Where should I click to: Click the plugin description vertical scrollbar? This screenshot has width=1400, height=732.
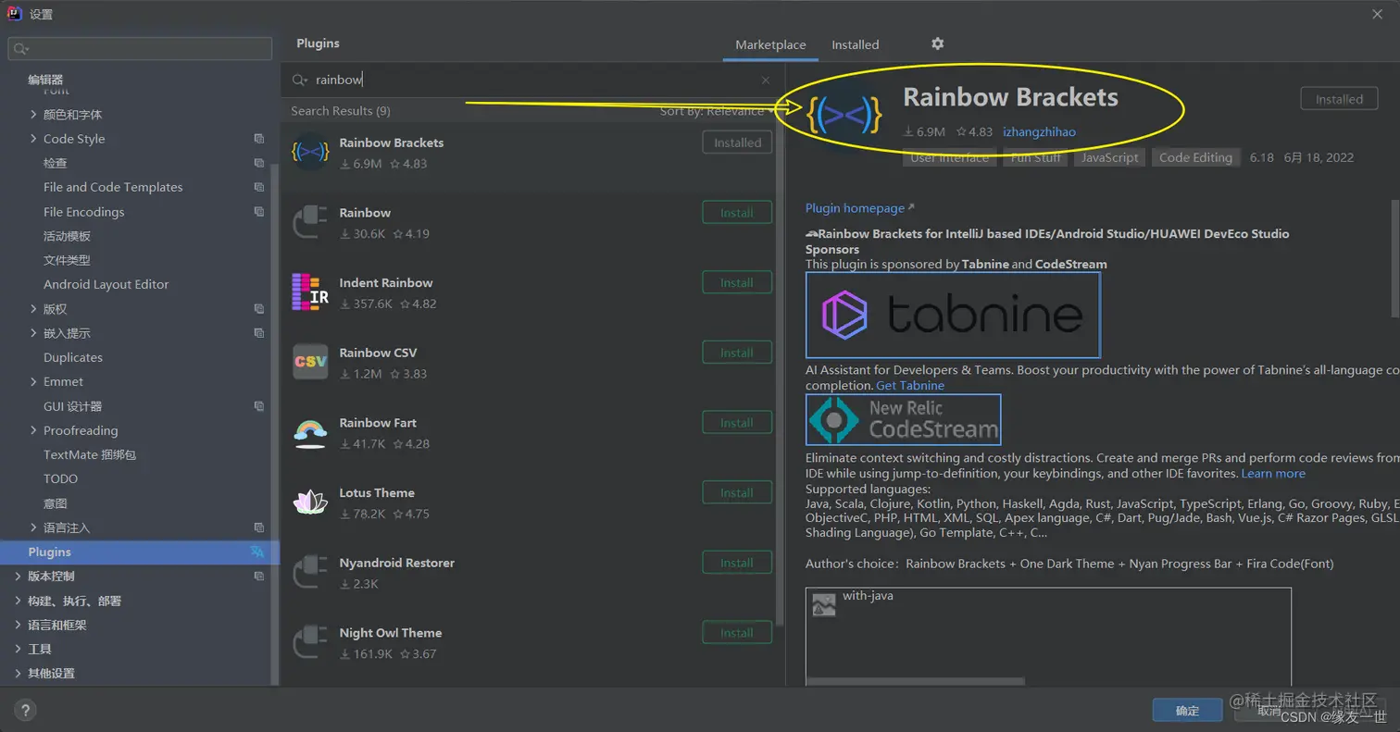tap(1395, 259)
